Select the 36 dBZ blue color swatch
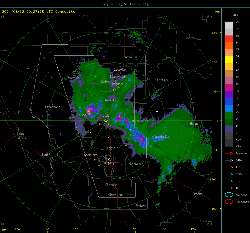Screen dimensions: 250x233 pos(229,101)
